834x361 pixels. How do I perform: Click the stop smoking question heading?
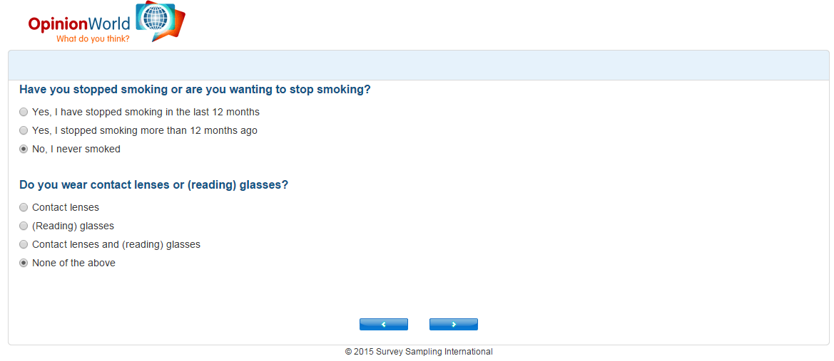tap(195, 89)
